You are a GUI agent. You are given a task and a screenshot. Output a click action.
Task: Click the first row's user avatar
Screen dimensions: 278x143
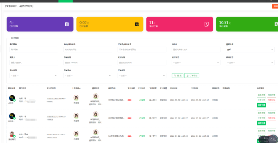point(12,98)
